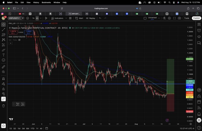
Task: Toggle the magnet mode
Action: [x=4, y=79]
